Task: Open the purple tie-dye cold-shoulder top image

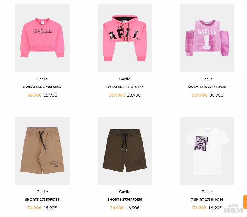Action: 207,38
